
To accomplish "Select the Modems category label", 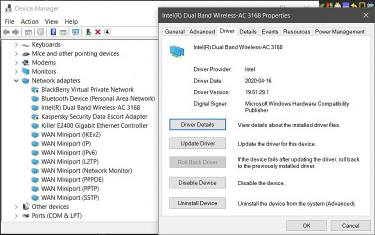I will (x=44, y=62).
